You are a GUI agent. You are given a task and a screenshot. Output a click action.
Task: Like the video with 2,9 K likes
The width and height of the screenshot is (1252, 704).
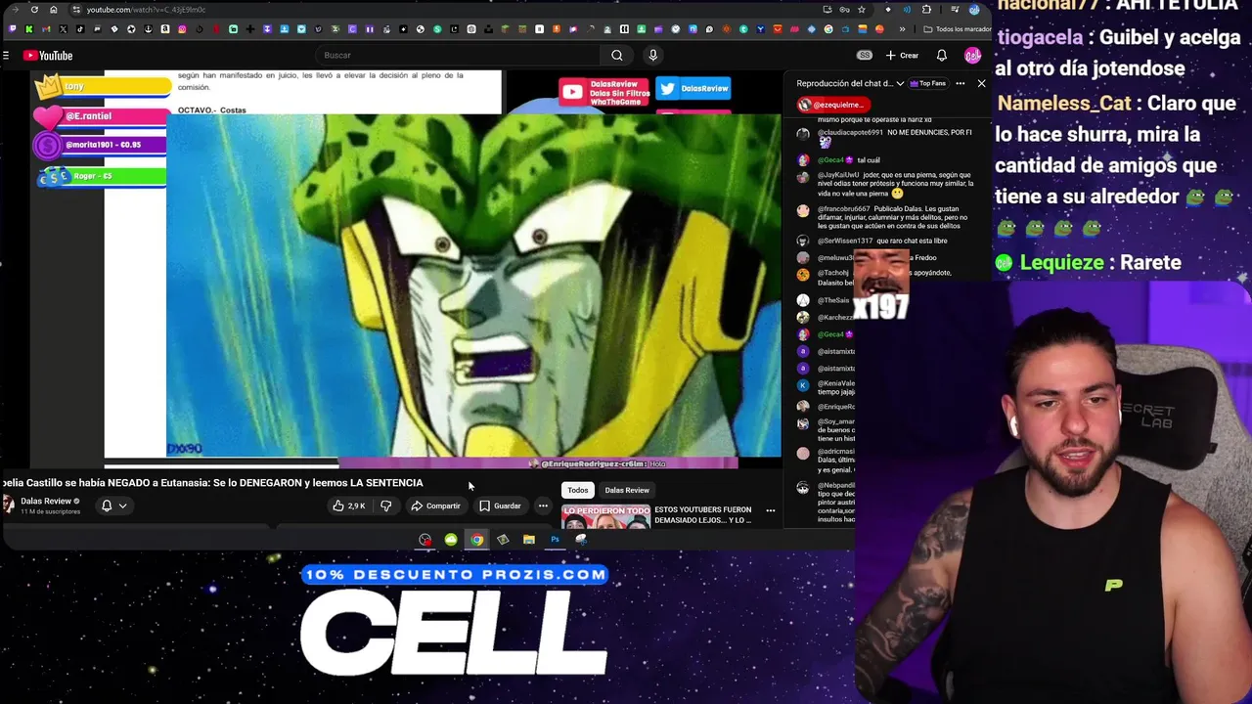[348, 506]
